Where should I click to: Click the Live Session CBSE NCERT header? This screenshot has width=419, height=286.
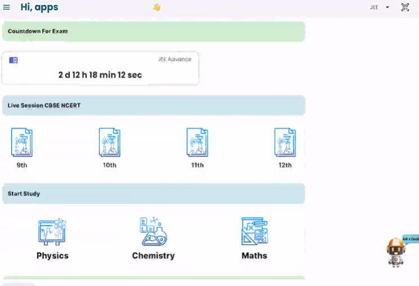[x=153, y=105]
